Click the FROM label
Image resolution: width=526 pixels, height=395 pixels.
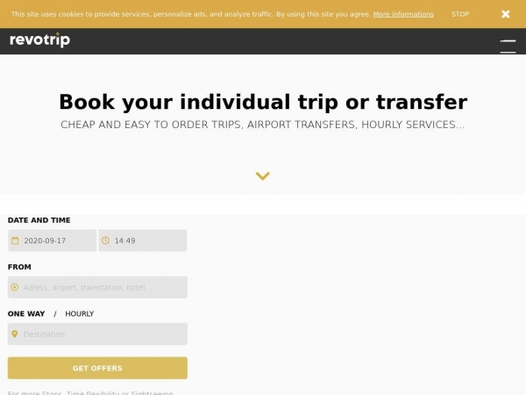tap(19, 267)
